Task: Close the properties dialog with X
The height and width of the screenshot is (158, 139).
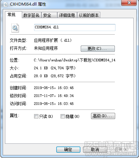Action: tap(129, 3)
